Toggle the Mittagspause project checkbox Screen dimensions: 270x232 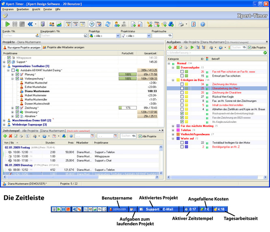point(9,58)
